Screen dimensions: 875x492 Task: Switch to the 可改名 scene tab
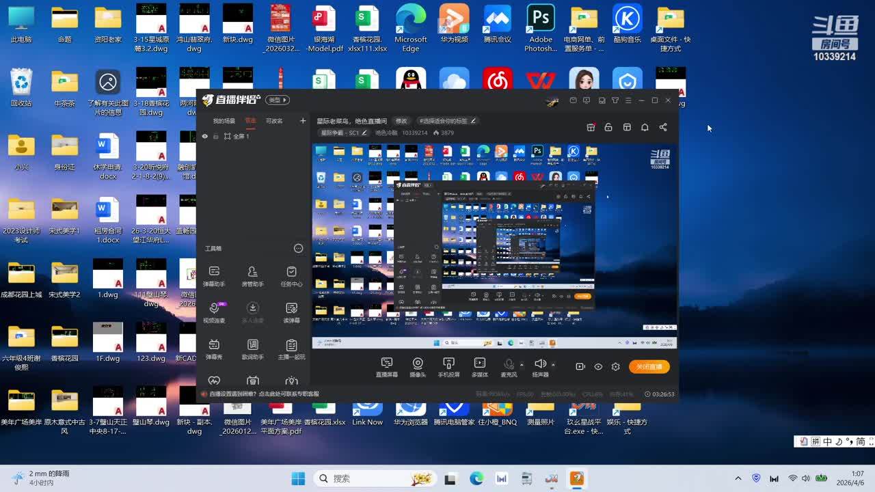(x=274, y=121)
